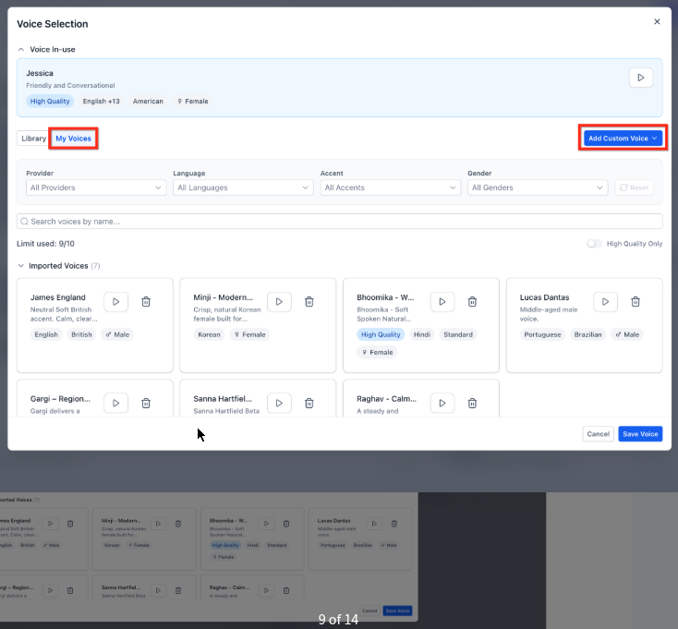
Task: Delete the Gargi – Region voice
Action: (x=146, y=403)
